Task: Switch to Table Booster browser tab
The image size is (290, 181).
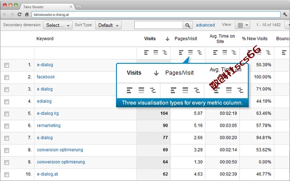Action: (x=47, y=7)
